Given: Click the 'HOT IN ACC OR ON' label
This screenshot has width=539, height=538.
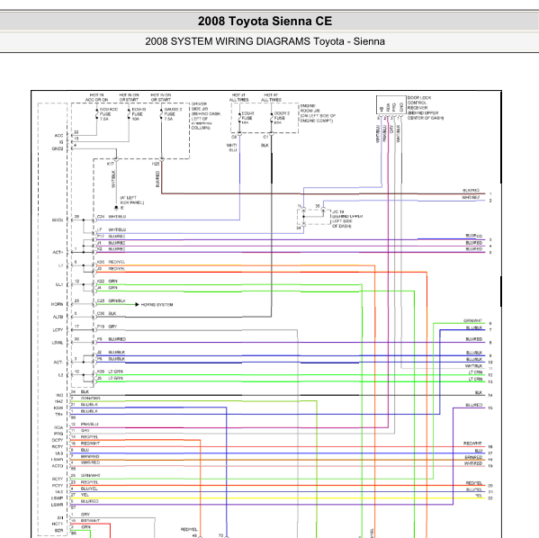Looking at the screenshot, I should [96, 97].
